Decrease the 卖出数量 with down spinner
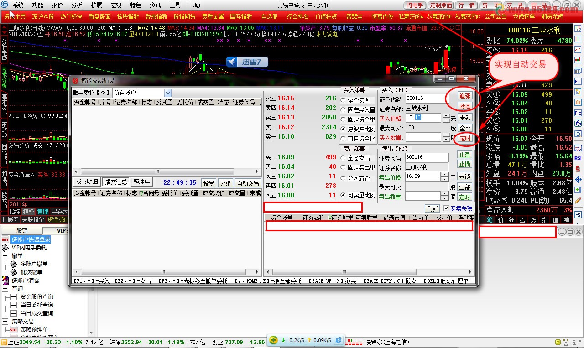 [x=446, y=198]
